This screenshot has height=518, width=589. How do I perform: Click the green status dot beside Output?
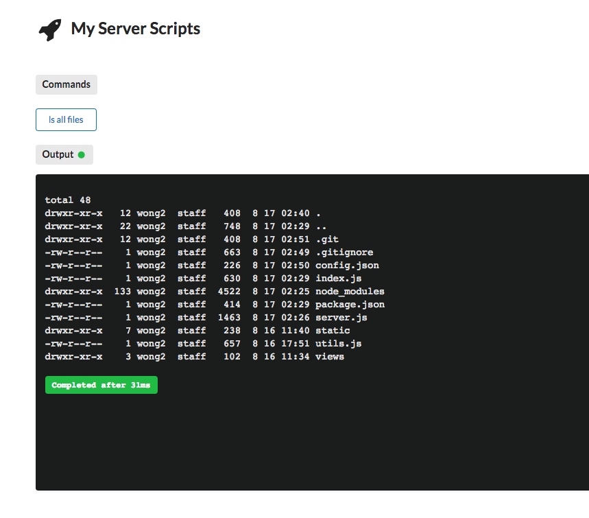click(x=83, y=154)
